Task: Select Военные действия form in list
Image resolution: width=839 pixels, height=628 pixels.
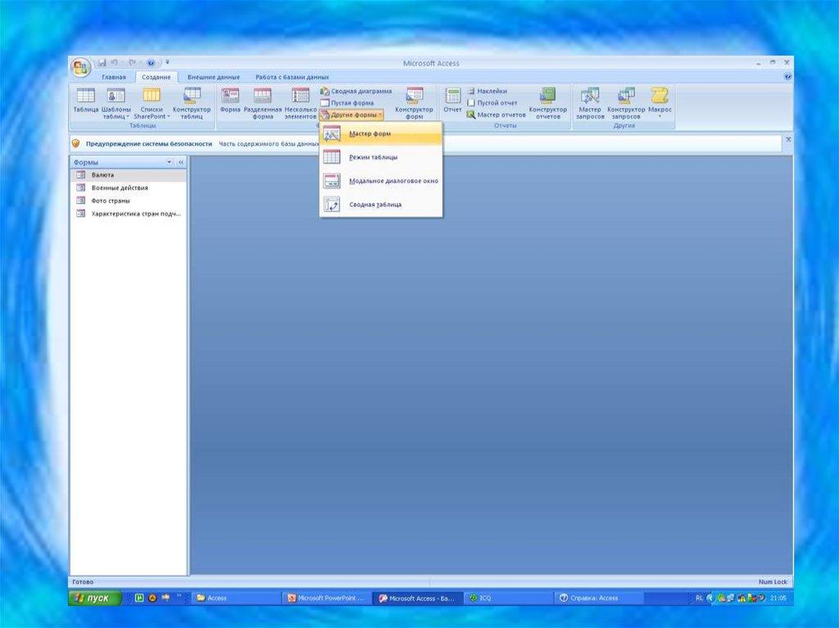Action: coord(120,187)
